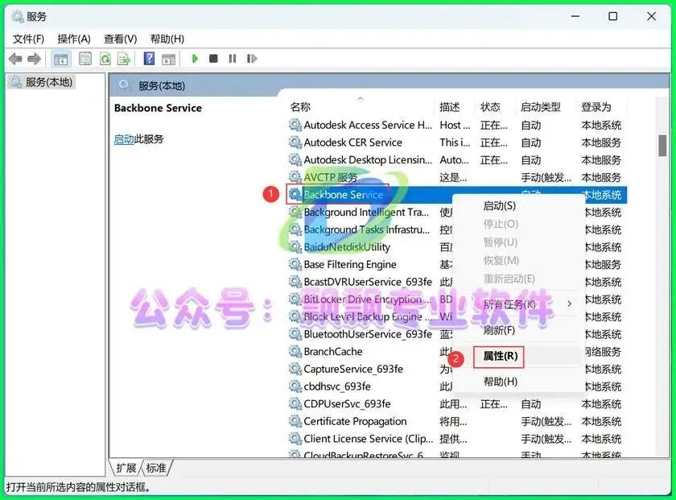Click the gear icon of Autodesk CER Service

coord(295,143)
